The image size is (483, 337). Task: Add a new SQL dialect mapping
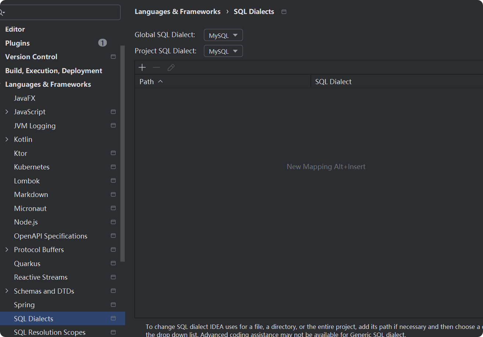pyautogui.click(x=142, y=67)
